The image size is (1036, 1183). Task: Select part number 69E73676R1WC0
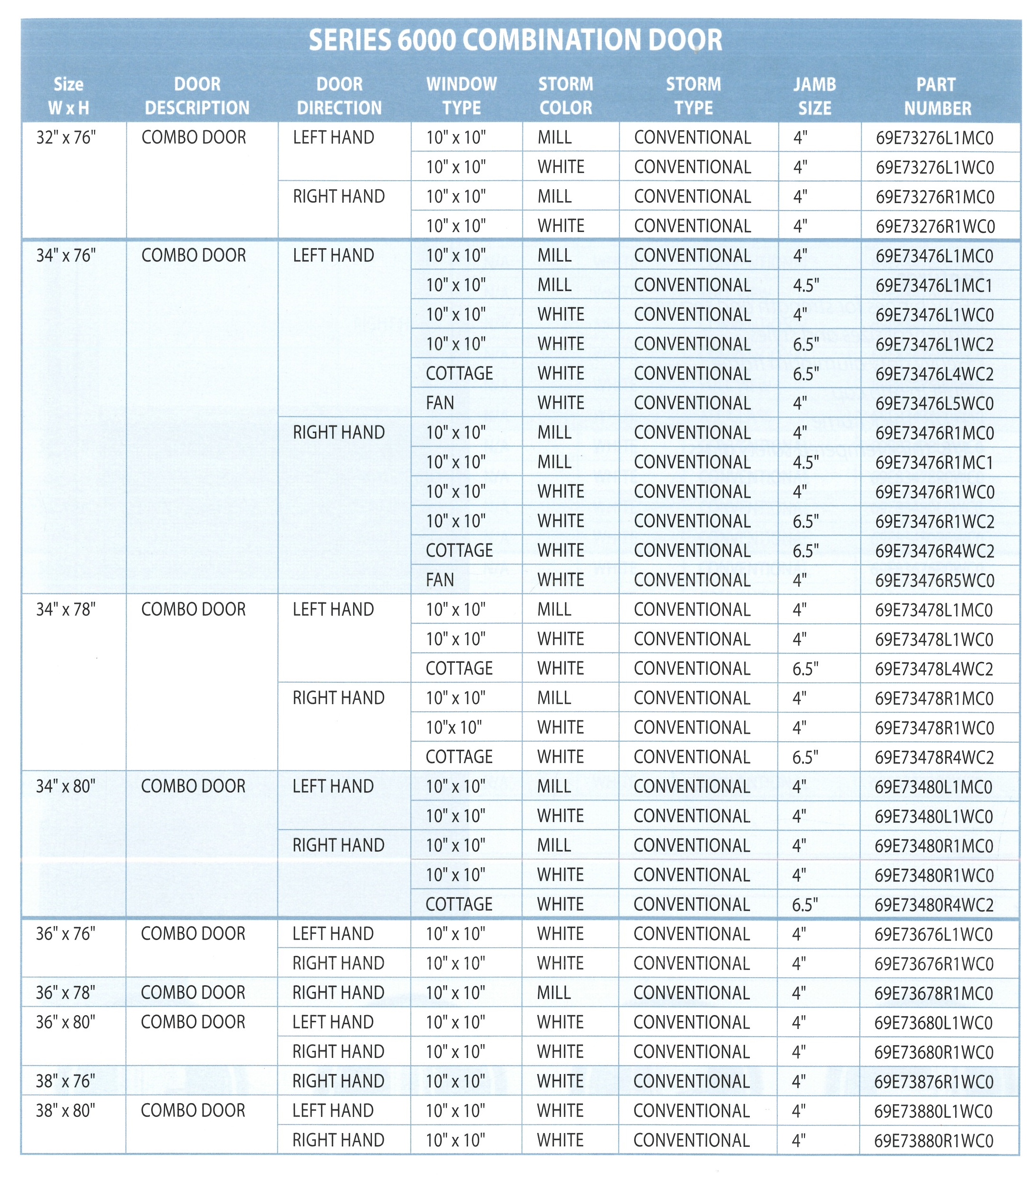click(x=934, y=964)
